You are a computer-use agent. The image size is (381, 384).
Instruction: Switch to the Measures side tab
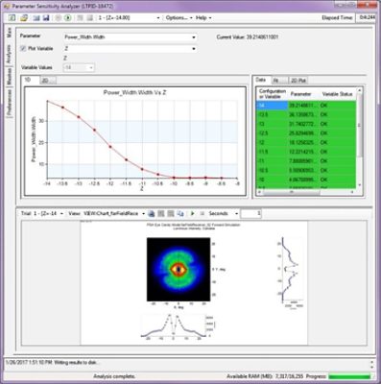tap(9, 77)
